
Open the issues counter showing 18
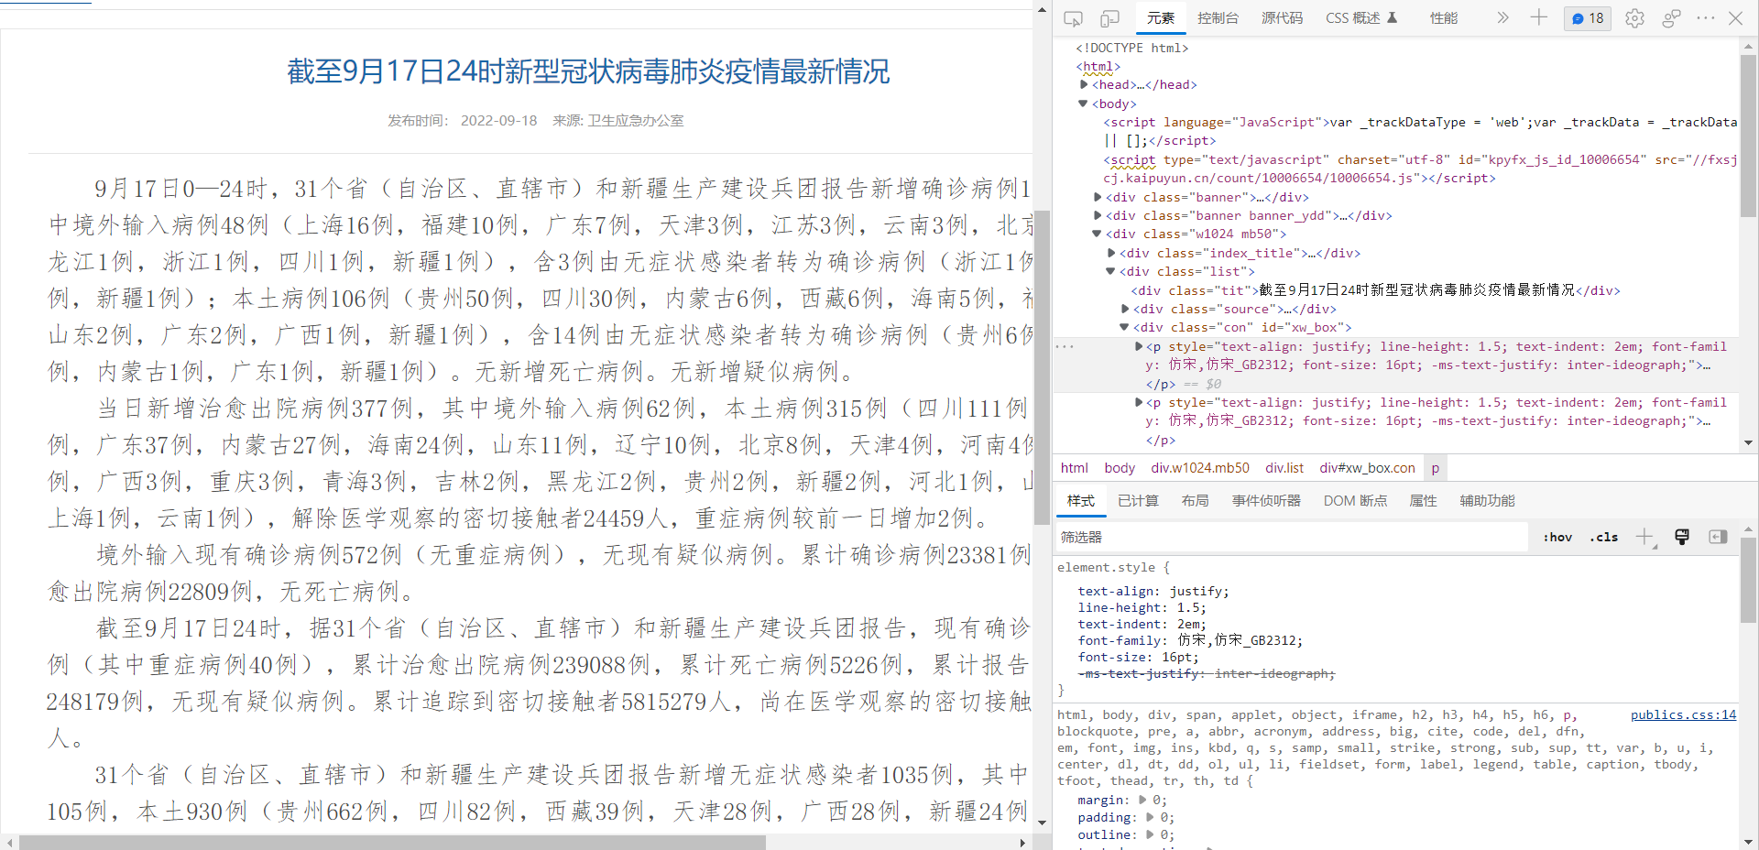tap(1588, 17)
